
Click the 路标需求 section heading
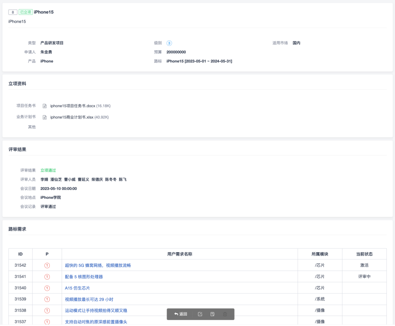17,229
